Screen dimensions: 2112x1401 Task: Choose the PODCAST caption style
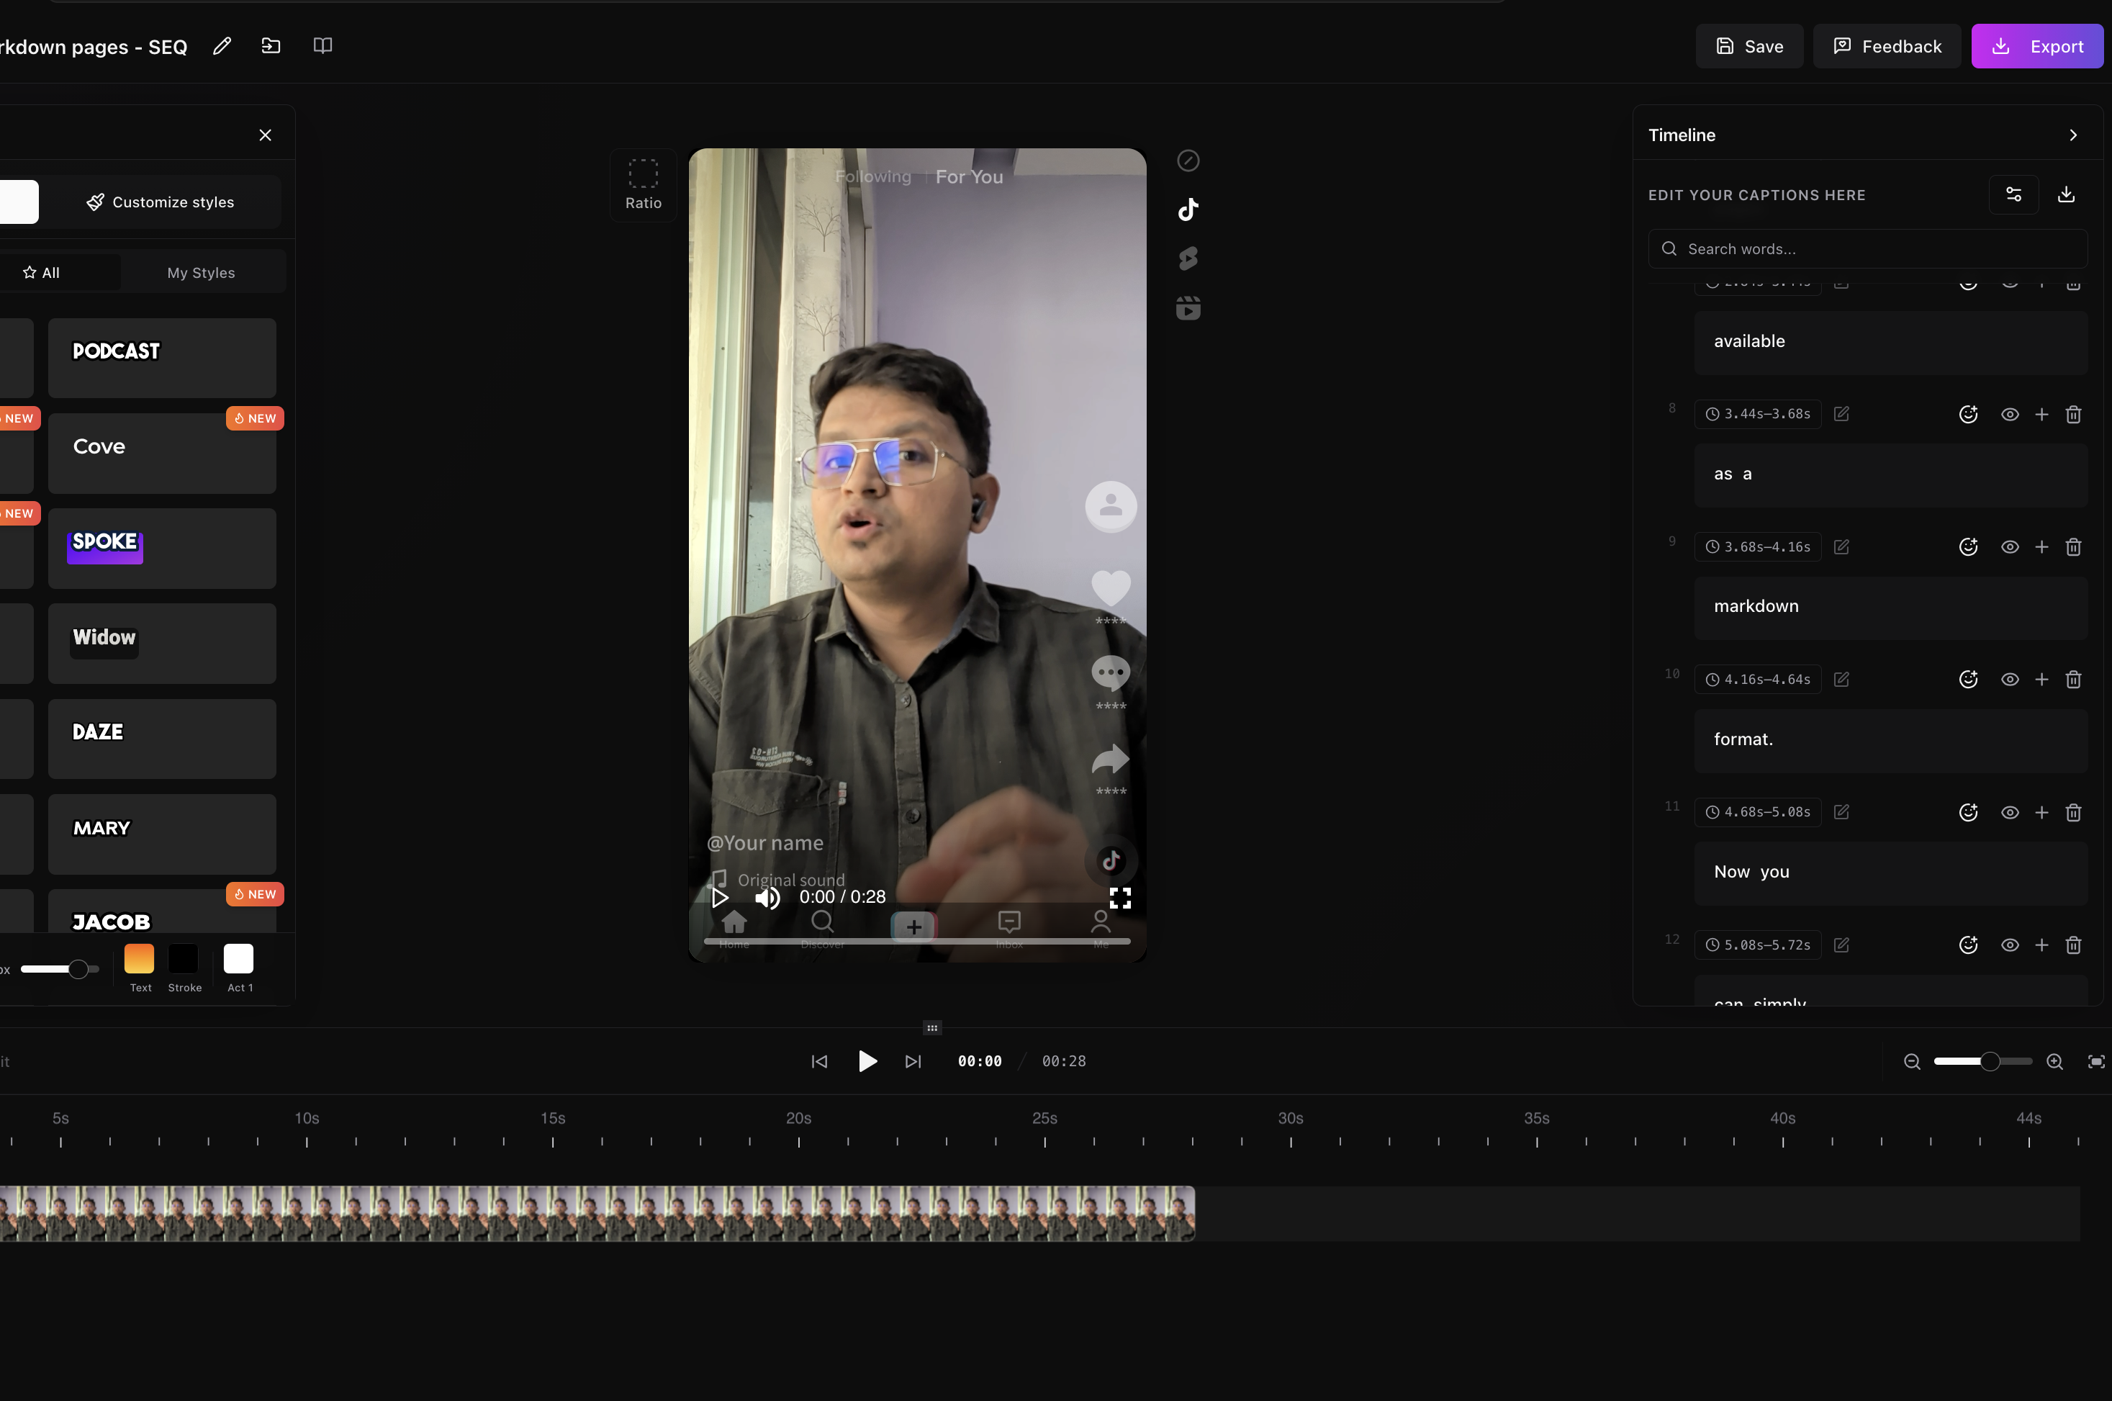pyautogui.click(x=162, y=357)
